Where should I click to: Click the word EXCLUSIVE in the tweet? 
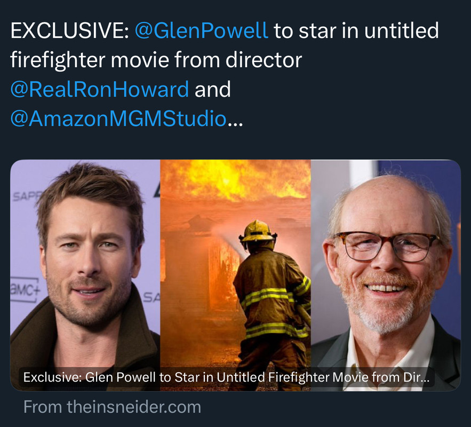[x=69, y=30]
